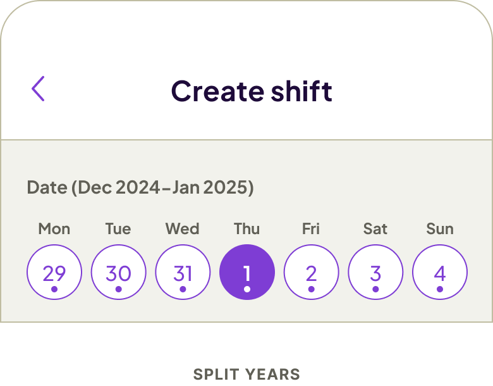Click the Fri weekday label
Viewport: 493px width, 386px height.
click(311, 228)
